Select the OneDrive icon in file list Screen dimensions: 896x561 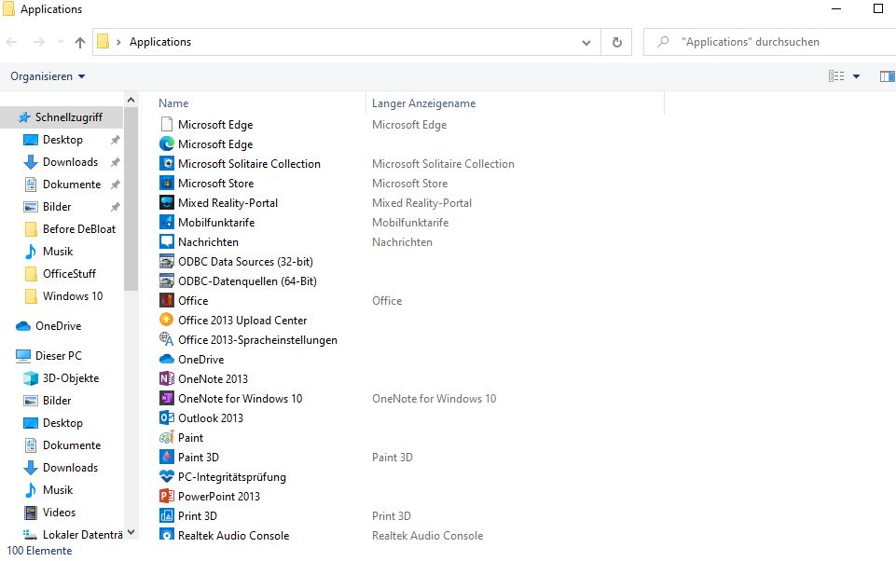pos(166,360)
